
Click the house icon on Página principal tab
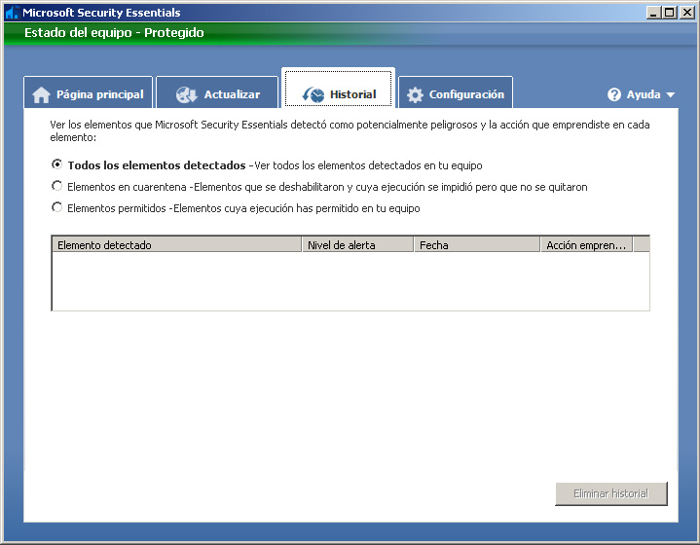[x=41, y=95]
